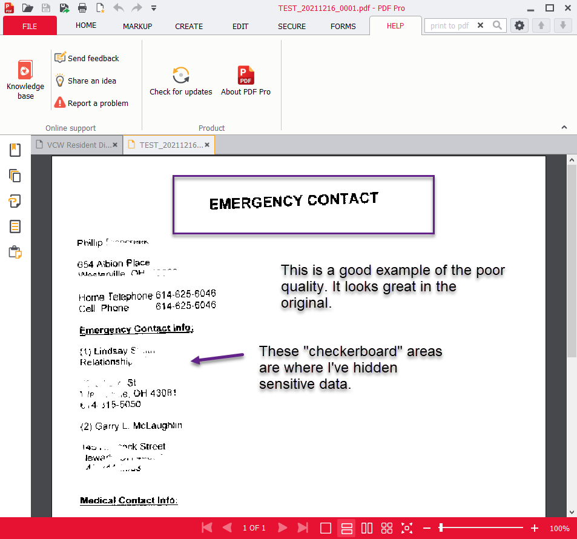Expand the quick access toolbar customize dropdown
This screenshot has width=577, height=539.
154,8
